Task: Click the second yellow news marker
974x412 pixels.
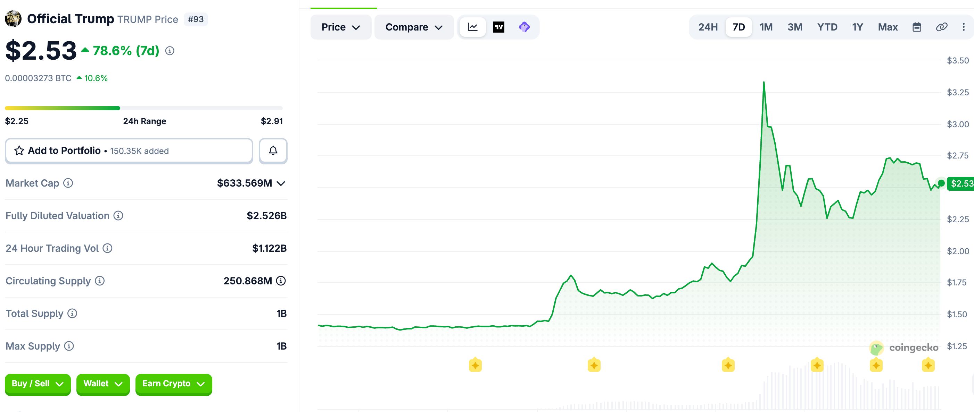Action: click(x=594, y=365)
